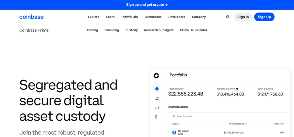Open the Individuals menu

[129, 17]
